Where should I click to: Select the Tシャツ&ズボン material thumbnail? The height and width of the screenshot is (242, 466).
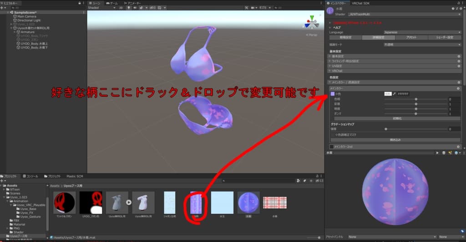[x=64, y=202]
